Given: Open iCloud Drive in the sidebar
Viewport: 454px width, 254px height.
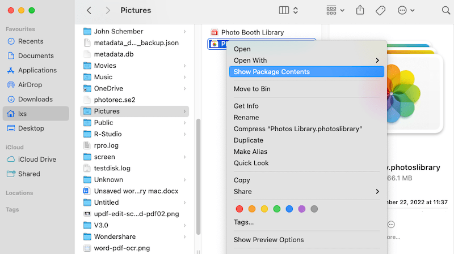Looking at the screenshot, I should click(38, 160).
